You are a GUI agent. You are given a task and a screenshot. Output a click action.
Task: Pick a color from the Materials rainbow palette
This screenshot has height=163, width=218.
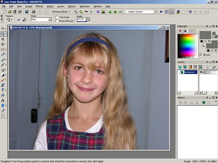click(x=188, y=46)
